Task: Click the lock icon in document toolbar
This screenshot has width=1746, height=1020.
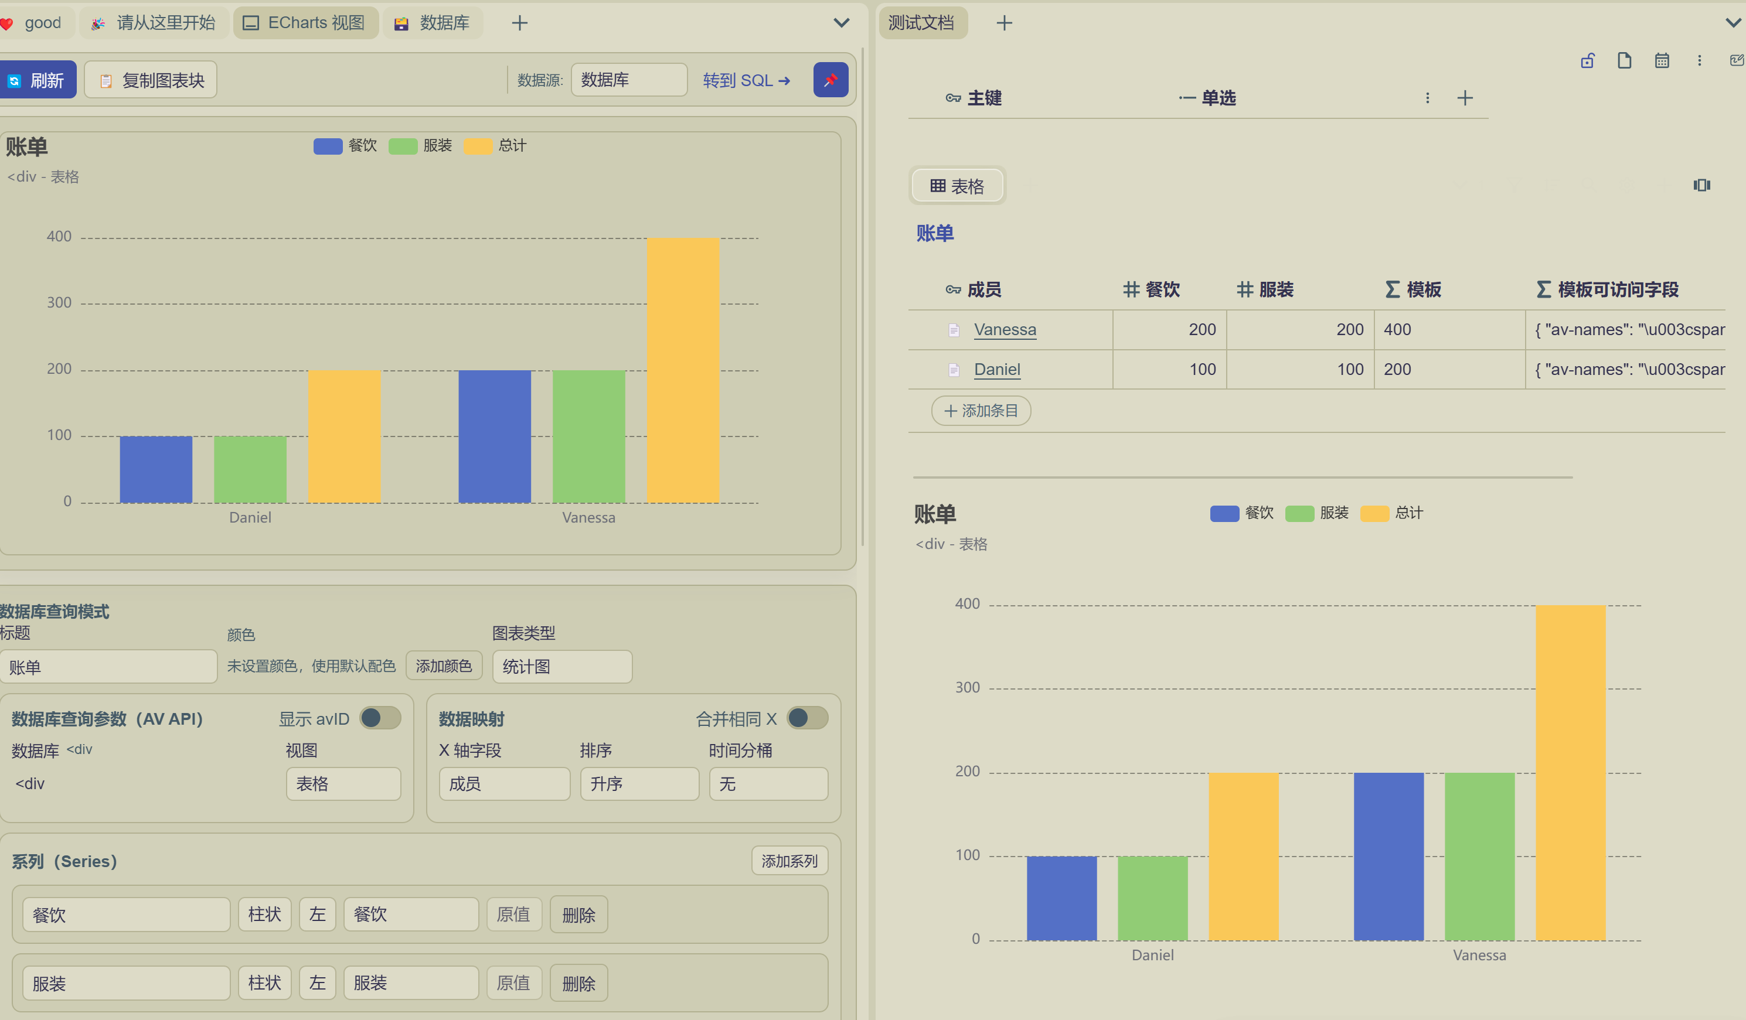Action: tap(1587, 61)
